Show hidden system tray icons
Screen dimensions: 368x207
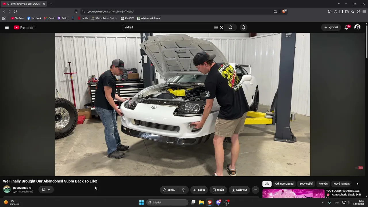(x=323, y=202)
